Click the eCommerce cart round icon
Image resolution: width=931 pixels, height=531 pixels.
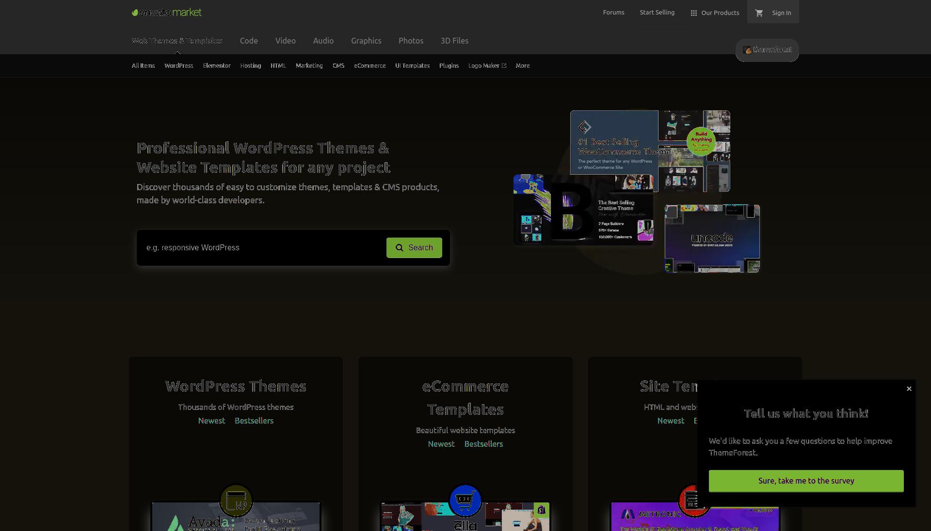click(465, 501)
